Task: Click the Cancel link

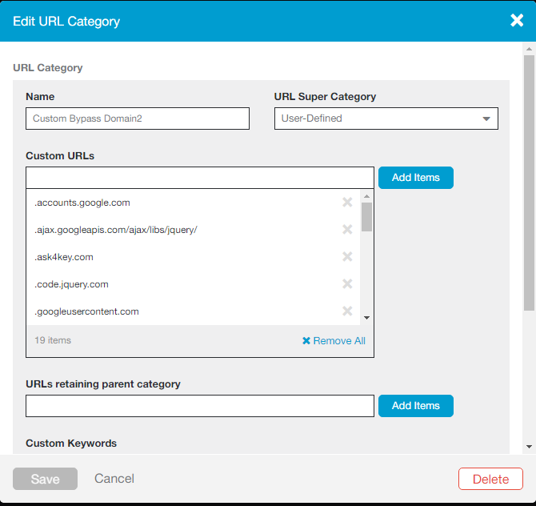Action: (x=114, y=479)
